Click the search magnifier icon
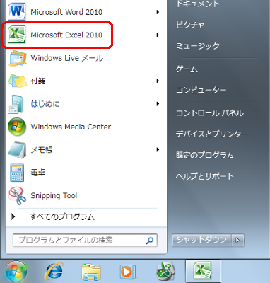Screen dimensions: 270x283 point(150,241)
